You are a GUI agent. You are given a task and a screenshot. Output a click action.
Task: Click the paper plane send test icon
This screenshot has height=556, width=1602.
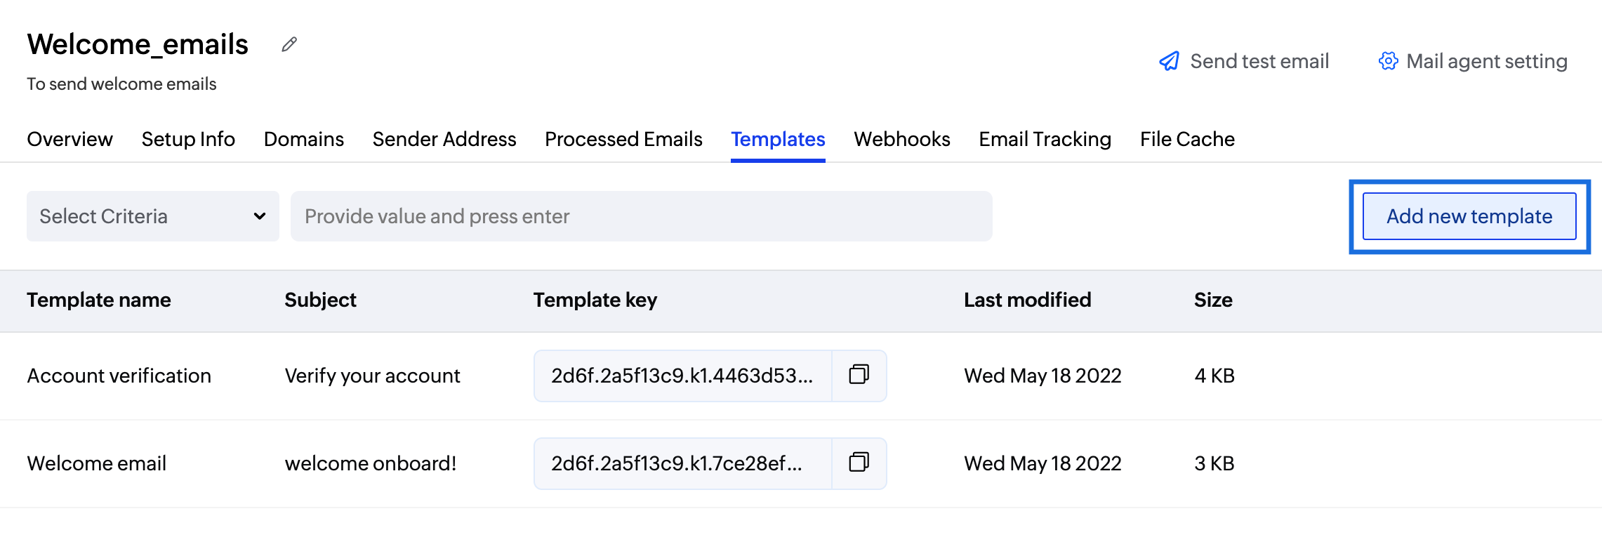pos(1169,61)
